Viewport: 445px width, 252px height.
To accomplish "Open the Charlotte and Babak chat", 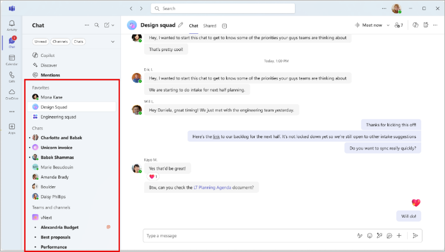I will click(x=72, y=138).
